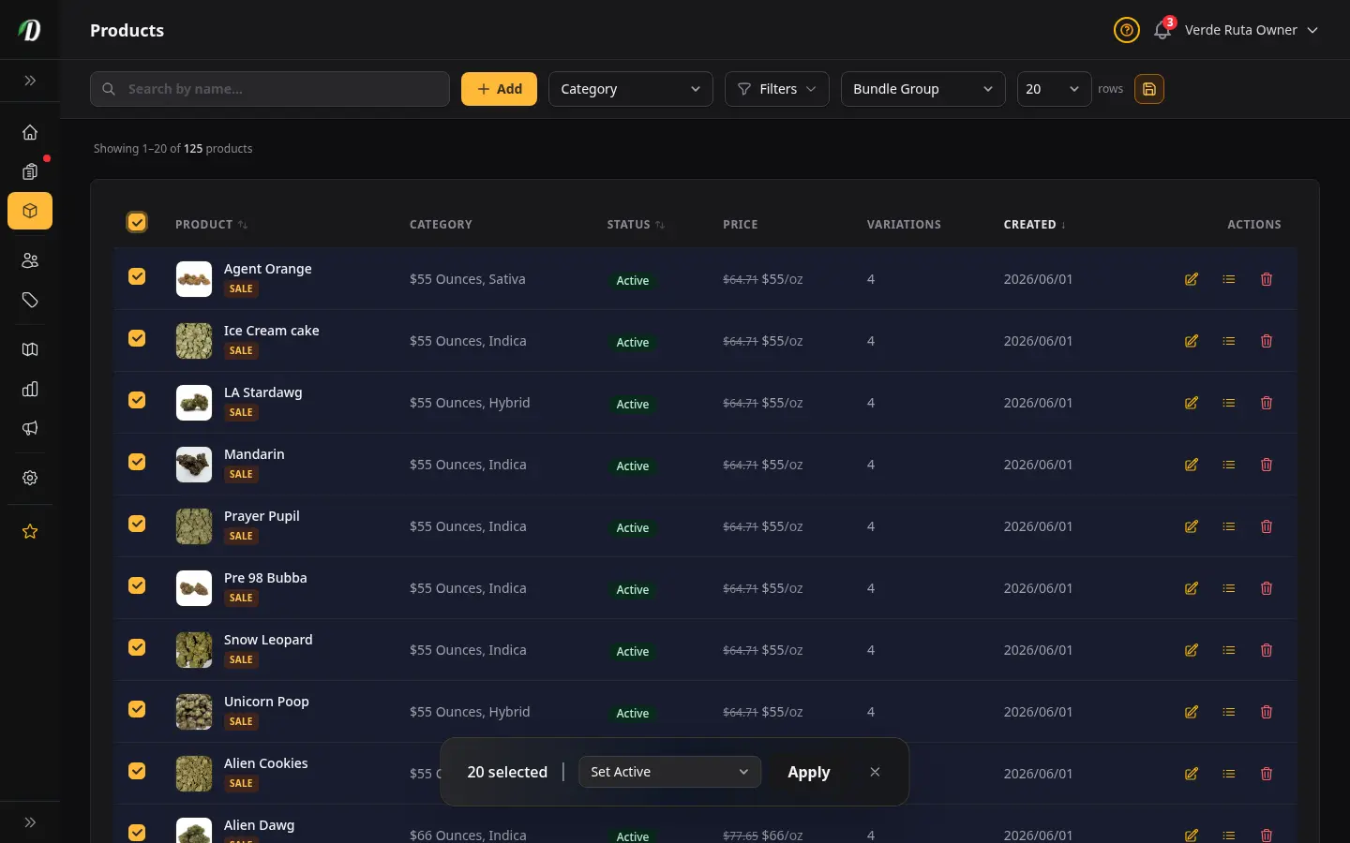1350x843 pixels.
Task: Click the Mandarin product thumbnail
Action: (x=194, y=465)
